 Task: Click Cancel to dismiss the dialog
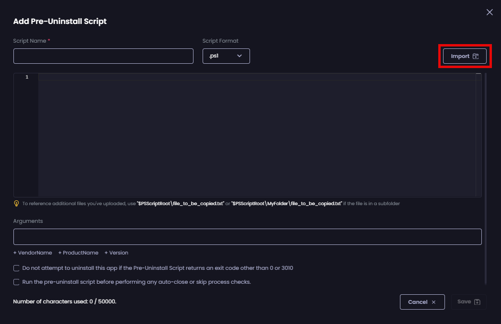pos(422,302)
